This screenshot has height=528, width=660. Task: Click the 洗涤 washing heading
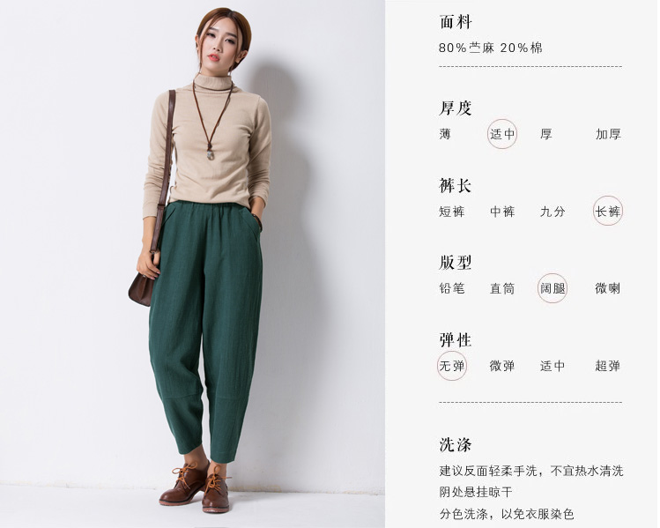[x=456, y=444]
